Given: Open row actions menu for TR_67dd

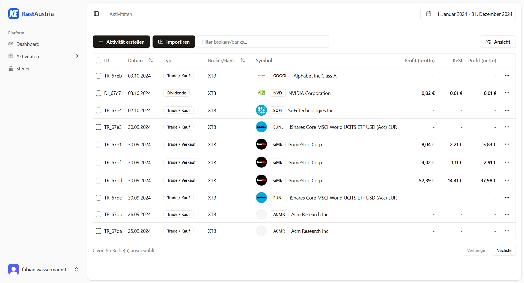Looking at the screenshot, I should tap(507, 180).
